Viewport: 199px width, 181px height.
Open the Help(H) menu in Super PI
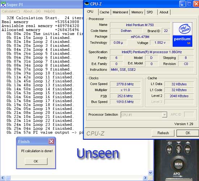click(x=49, y=11)
